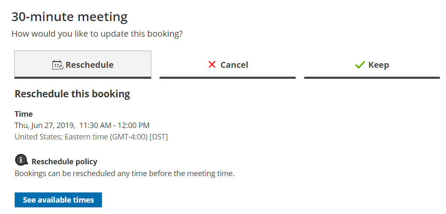Click the "Reschedule policy" label
This screenshot has height=214, width=446.
(x=64, y=161)
